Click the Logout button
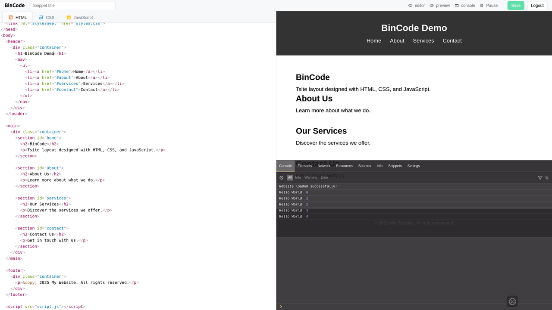Viewport: 552px width, 310px height. tap(537, 6)
